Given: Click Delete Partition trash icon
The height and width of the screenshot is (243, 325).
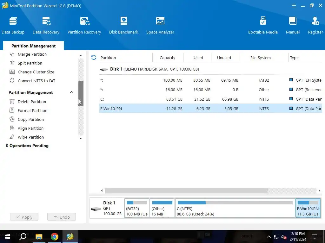Looking at the screenshot, I should 12,102.
